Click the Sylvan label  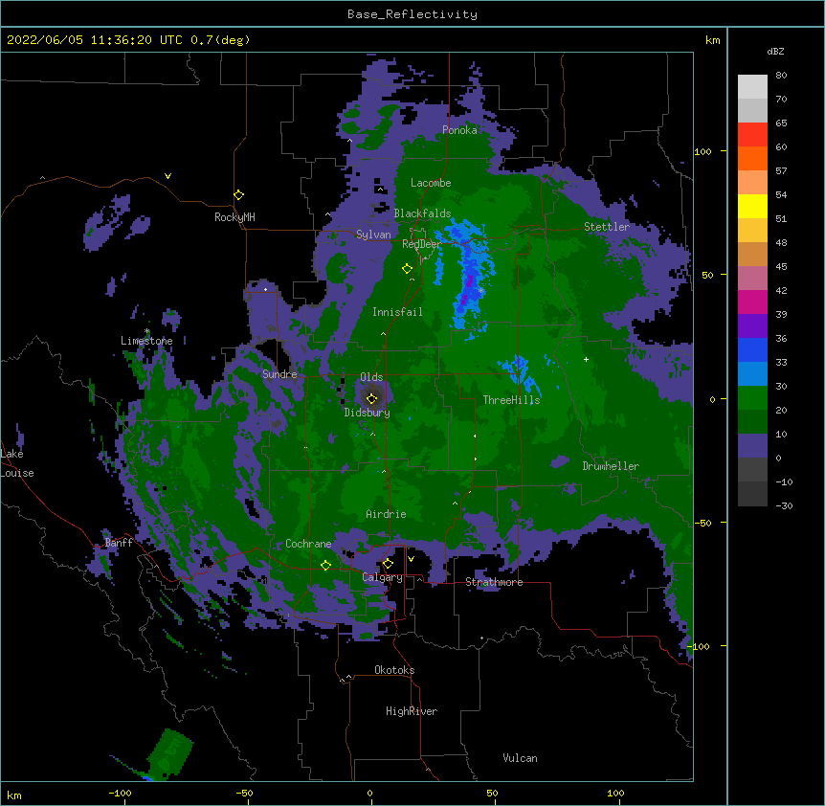coord(373,235)
